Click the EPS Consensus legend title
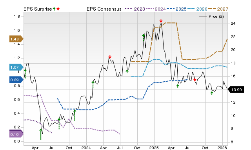Screen dimensions: 251x150 tap(104, 9)
